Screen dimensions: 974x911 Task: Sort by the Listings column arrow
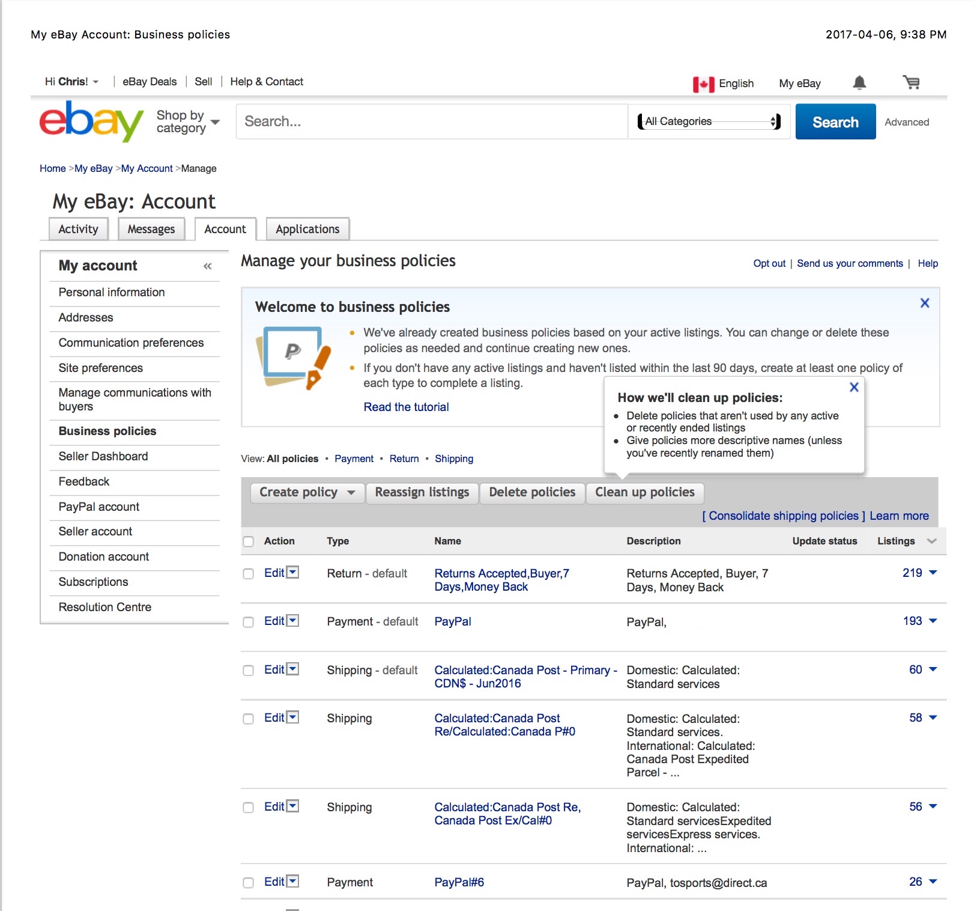[931, 541]
